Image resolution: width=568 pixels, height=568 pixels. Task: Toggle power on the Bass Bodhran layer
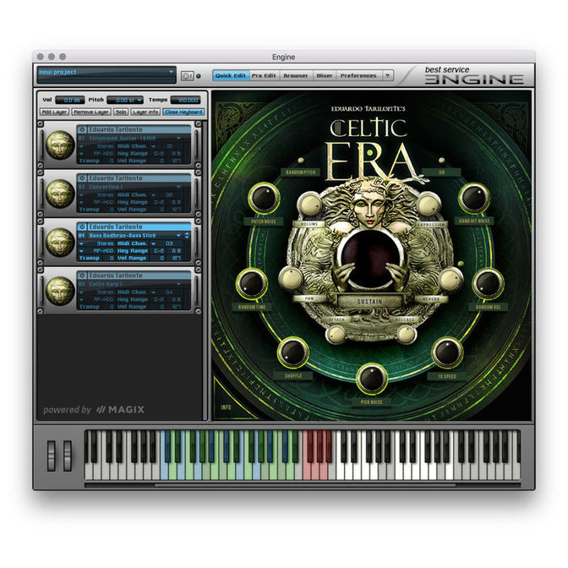(82, 227)
